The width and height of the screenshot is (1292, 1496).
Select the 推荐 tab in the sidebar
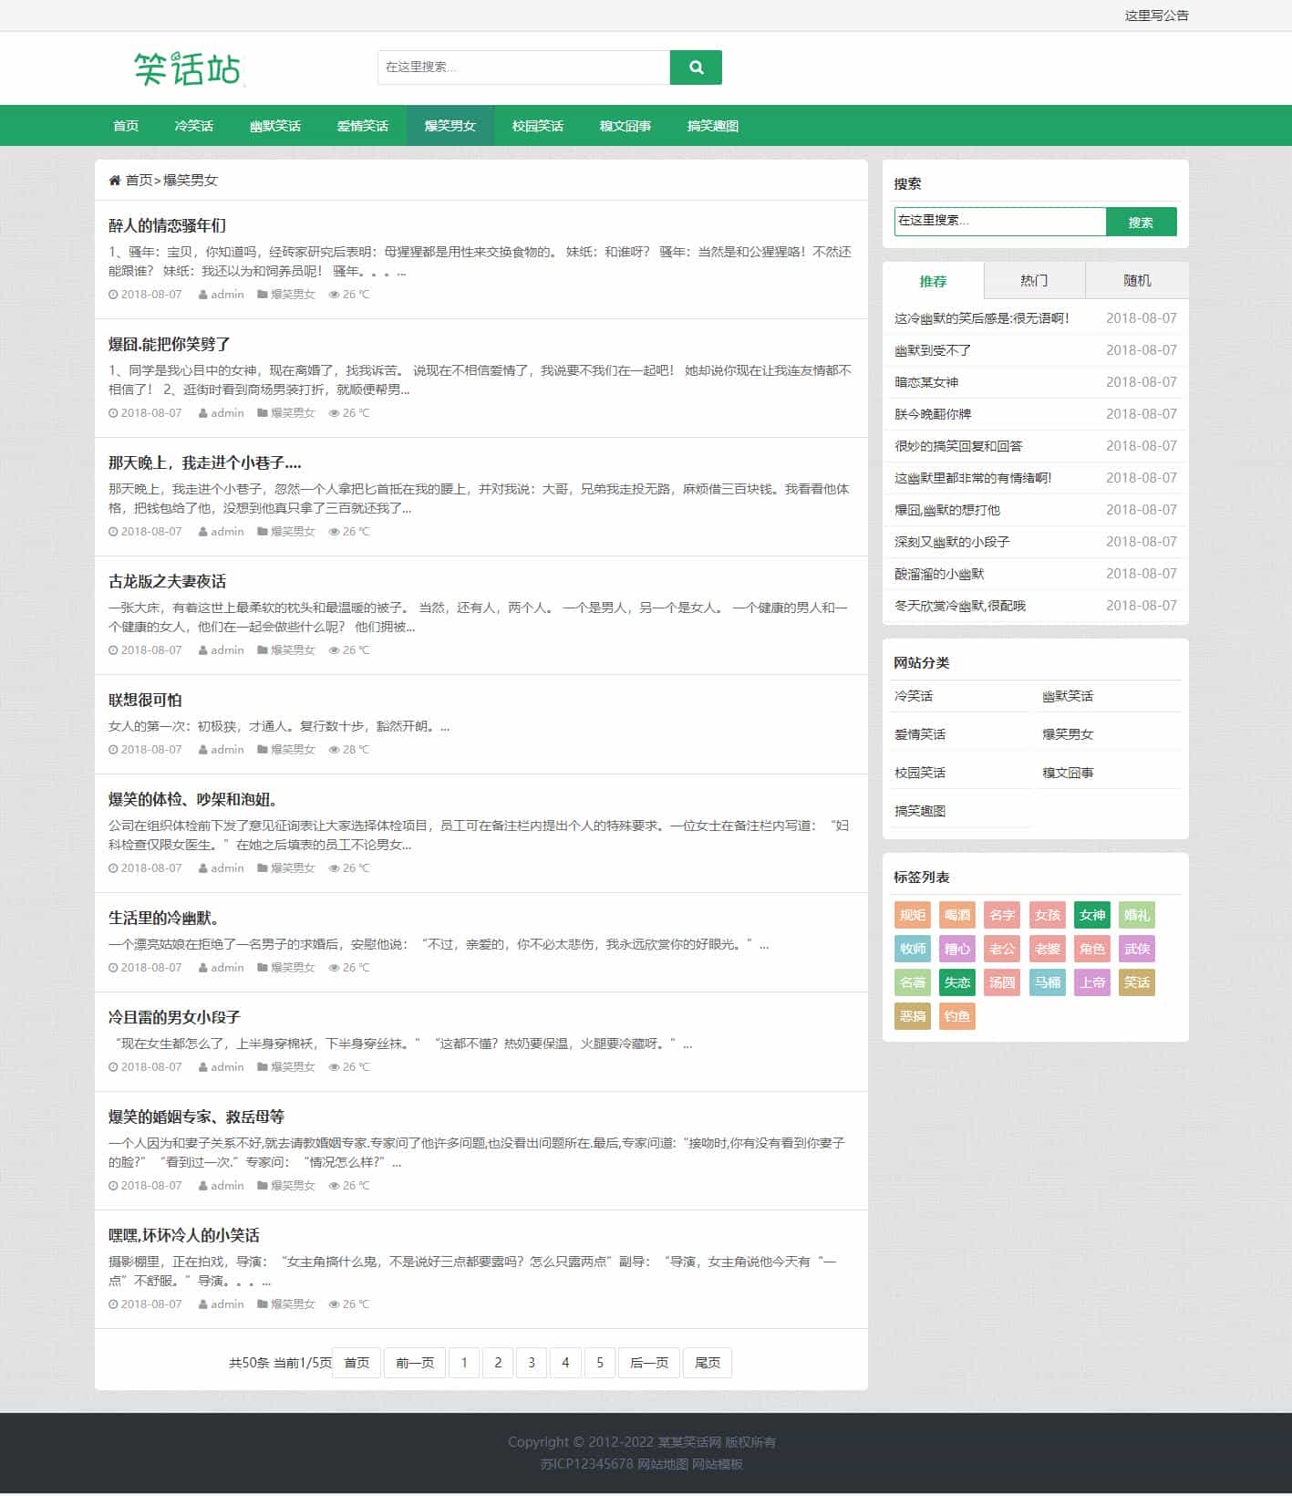[933, 281]
